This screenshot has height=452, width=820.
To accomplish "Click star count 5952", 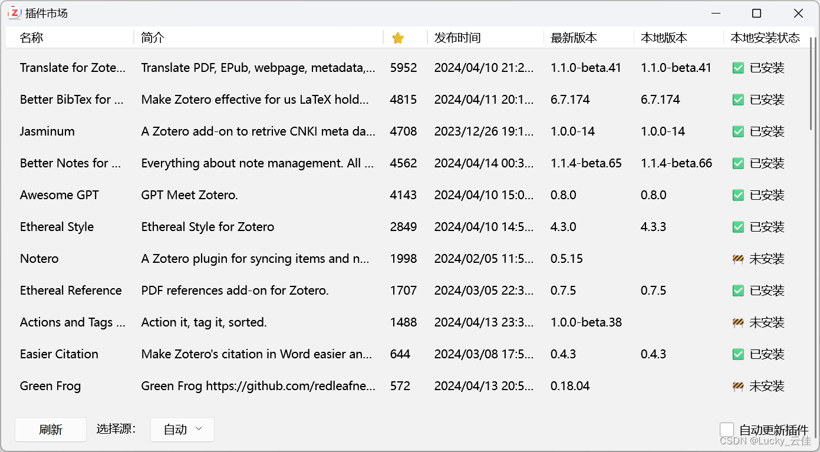I will [403, 68].
